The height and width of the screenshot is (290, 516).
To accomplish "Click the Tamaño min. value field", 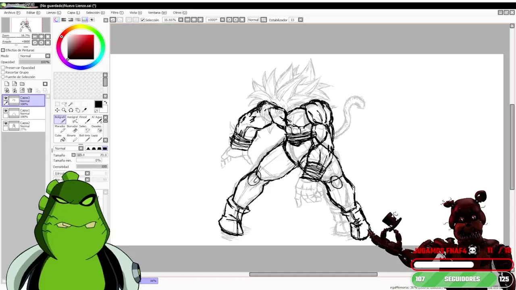I will [x=89, y=160].
